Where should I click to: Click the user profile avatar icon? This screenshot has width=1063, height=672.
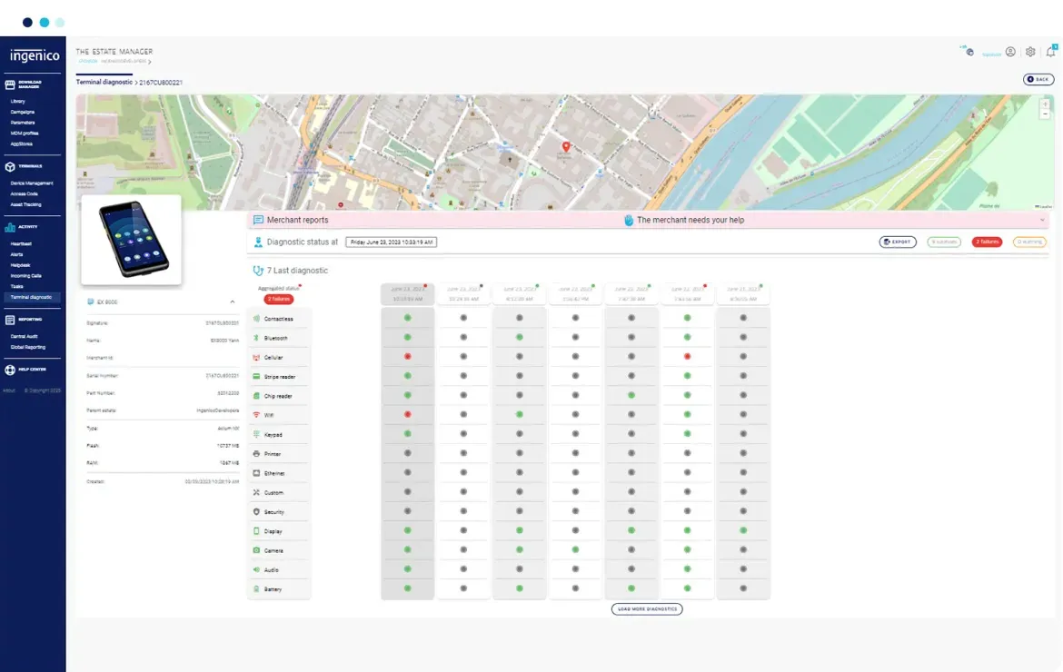1010,53
